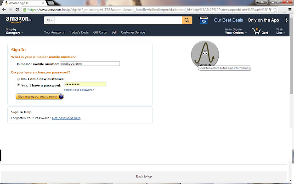This screenshot has width=294, height=184.
Task: Click the page vertical scrollbar thumb
Action: [291, 56]
